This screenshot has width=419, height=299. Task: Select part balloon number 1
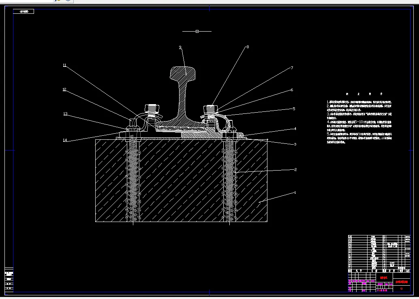tap(295, 192)
